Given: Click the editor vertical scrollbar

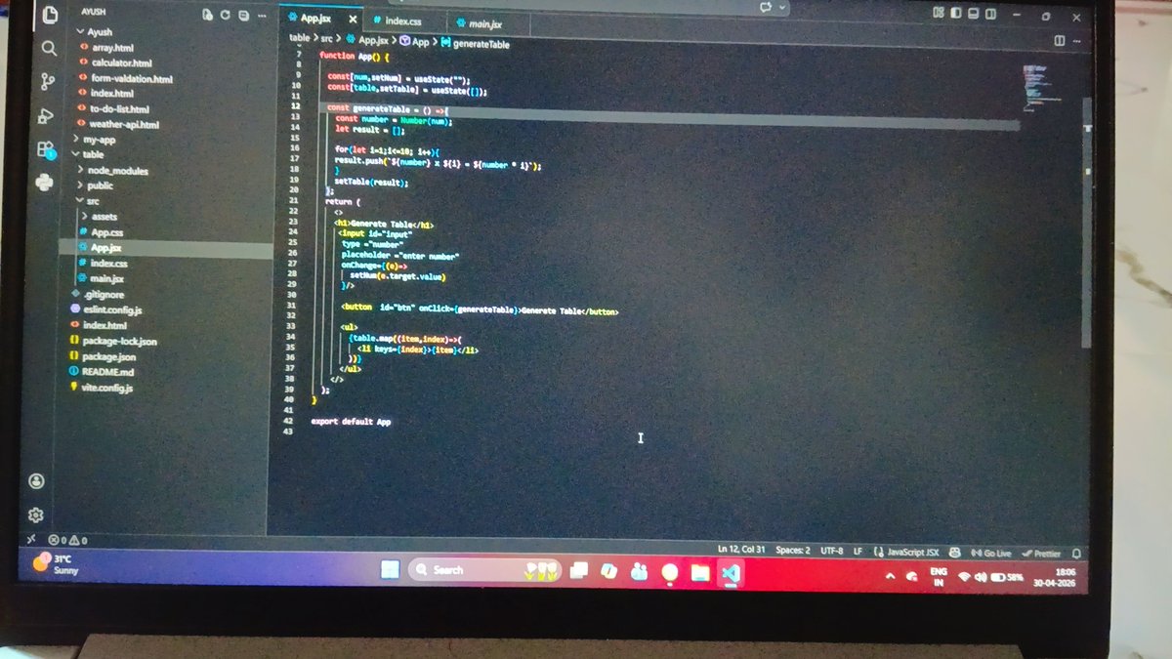Looking at the screenshot, I should point(1087,225).
